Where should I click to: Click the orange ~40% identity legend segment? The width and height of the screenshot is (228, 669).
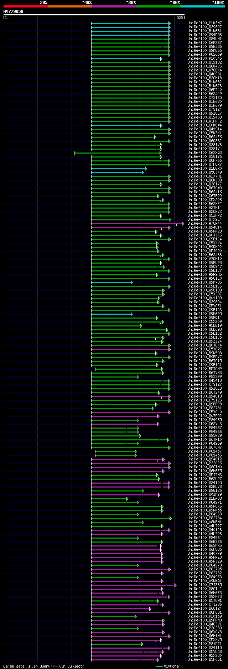click(x=69, y=6)
